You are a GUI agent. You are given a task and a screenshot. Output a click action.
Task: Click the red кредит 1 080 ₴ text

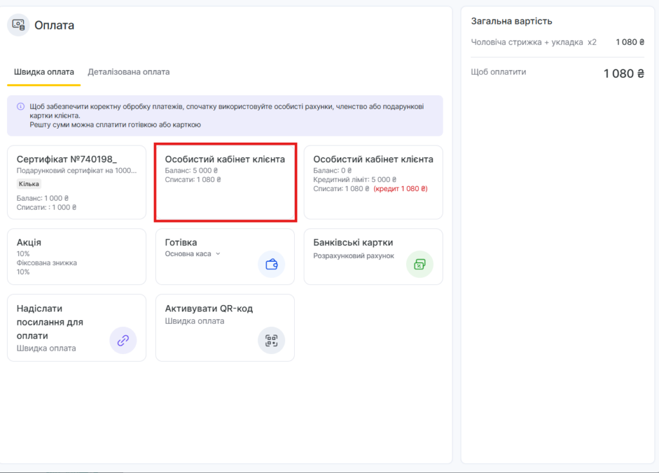click(x=400, y=189)
